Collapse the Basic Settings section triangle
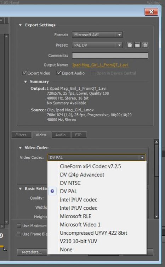Viewport: 165px width, 267px height. (x=20, y=189)
